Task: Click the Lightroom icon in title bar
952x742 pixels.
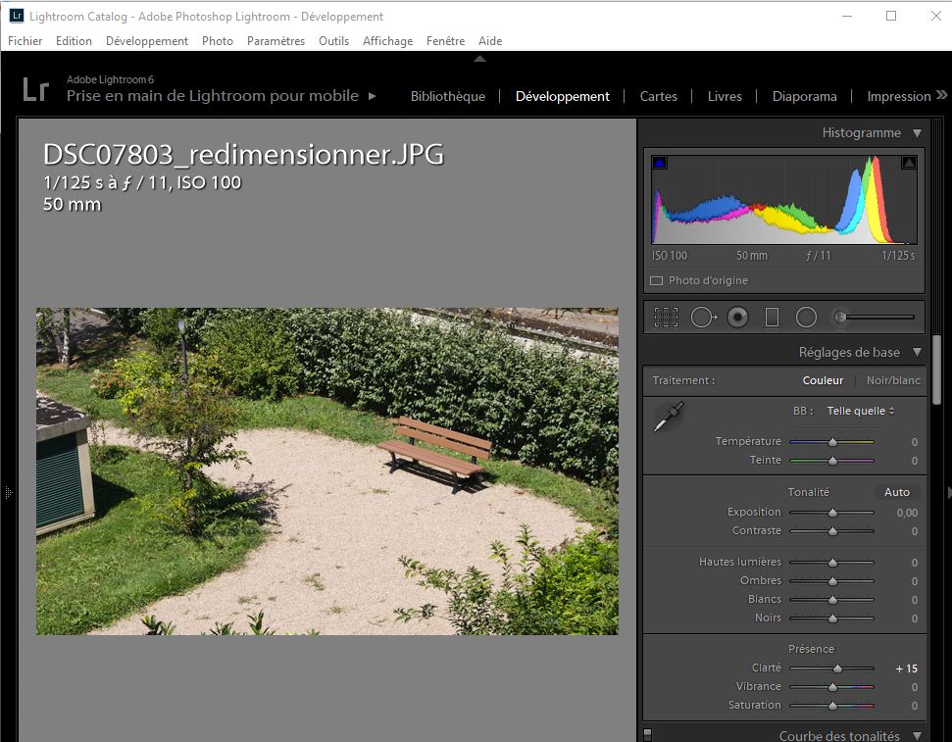Action: 17,16
